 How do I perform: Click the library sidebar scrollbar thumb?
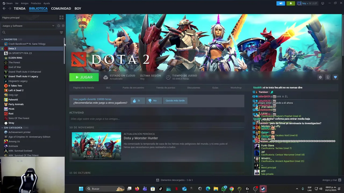64,51
